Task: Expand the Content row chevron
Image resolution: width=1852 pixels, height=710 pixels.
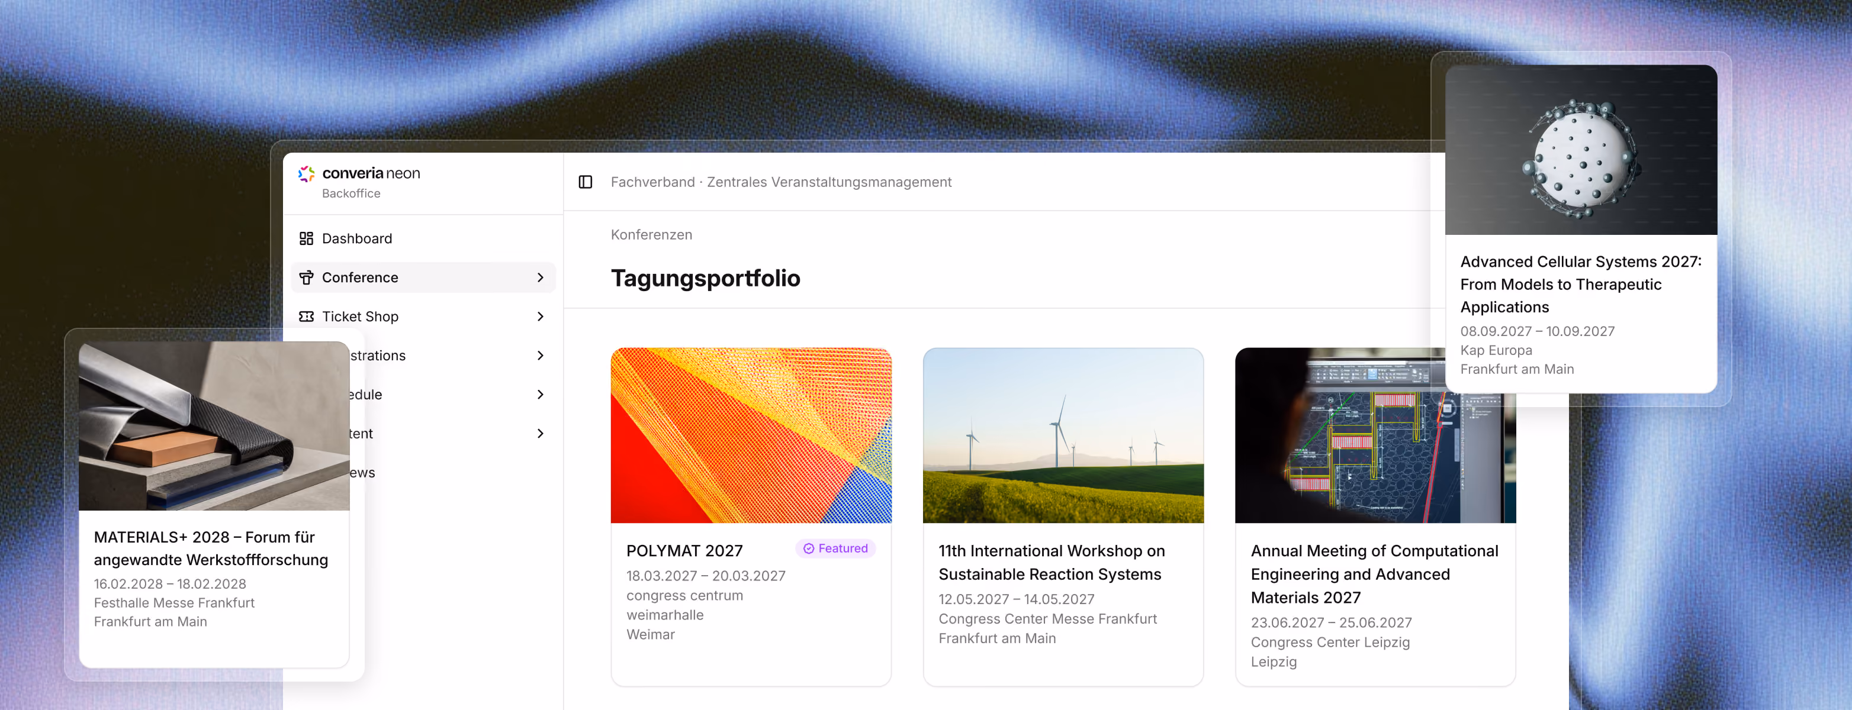Action: (x=541, y=433)
